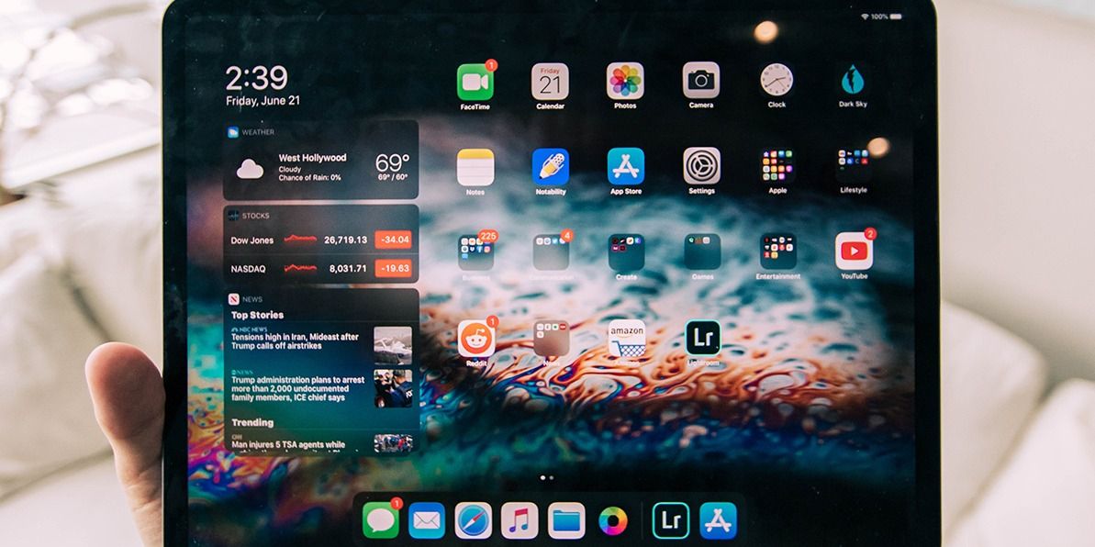
Task: Open the Files app in dock
Action: (566, 520)
